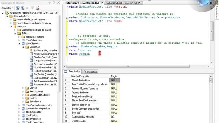This screenshot has height=123, width=219.
Task: Select the Alfreds Futterkiste cell
Action: pyautogui.click(x=90, y=80)
